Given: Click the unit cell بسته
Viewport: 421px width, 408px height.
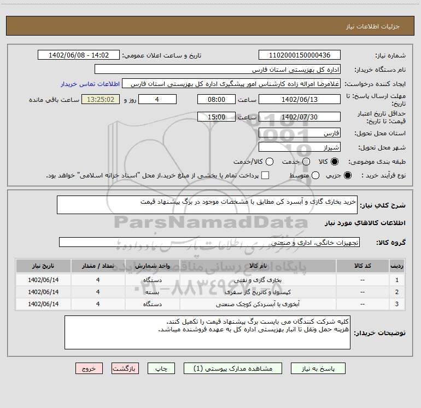Looking at the screenshot, I should coord(152,292).
